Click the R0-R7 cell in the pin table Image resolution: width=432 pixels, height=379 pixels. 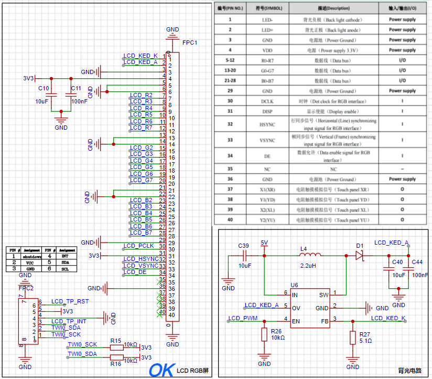[267, 61]
